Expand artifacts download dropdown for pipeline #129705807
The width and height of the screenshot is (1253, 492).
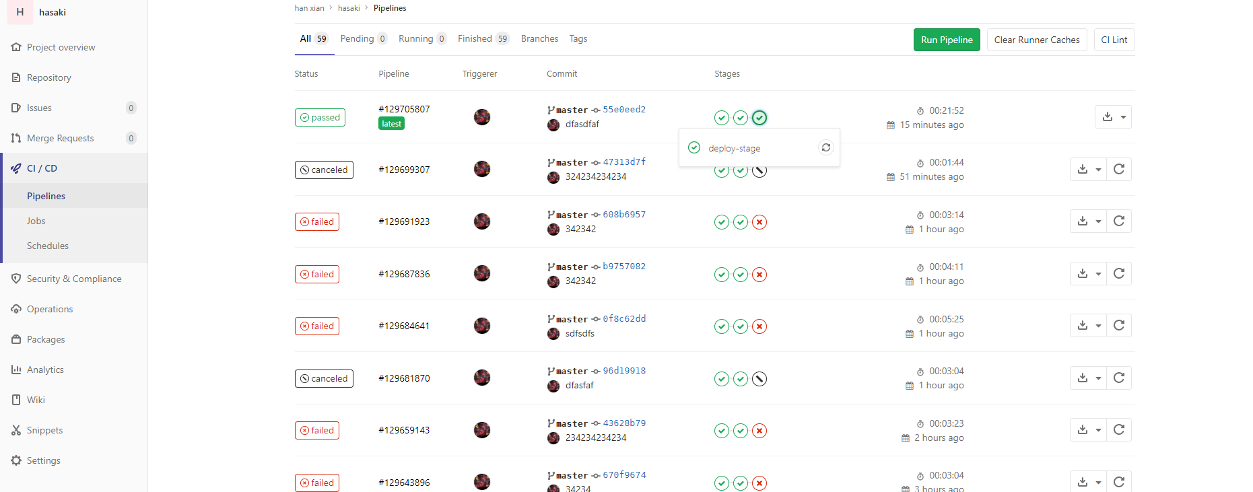[x=1113, y=116]
